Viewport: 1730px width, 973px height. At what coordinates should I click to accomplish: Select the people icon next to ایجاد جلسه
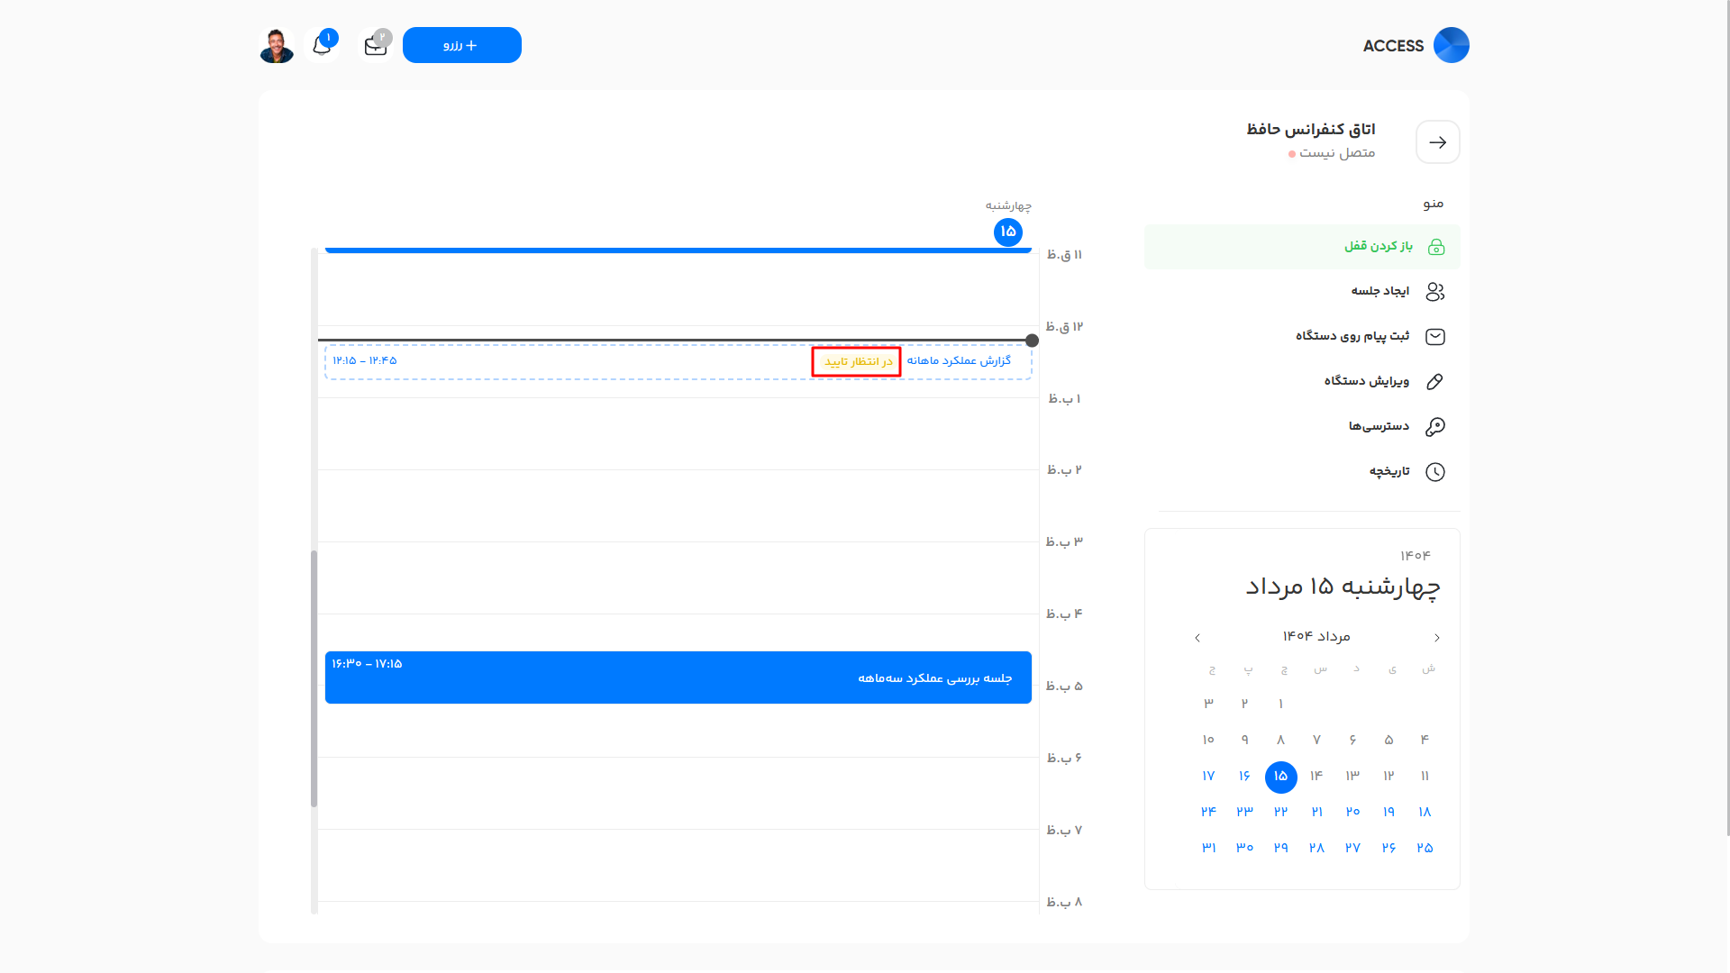1434,291
